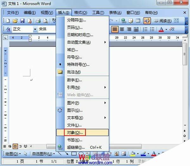Click vertical scrollbar down arrow

tap(185, 125)
